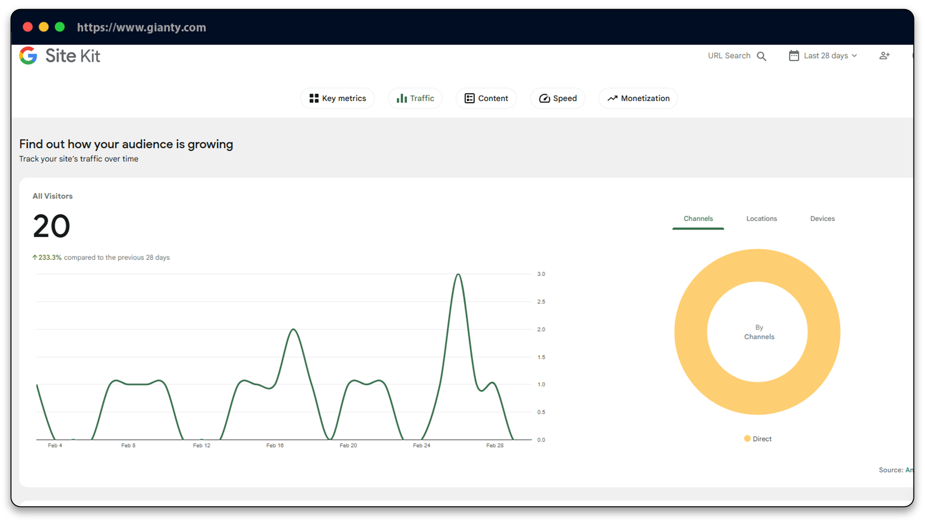Click the Direct legend color dot
This screenshot has width=925, height=520.
[747, 439]
